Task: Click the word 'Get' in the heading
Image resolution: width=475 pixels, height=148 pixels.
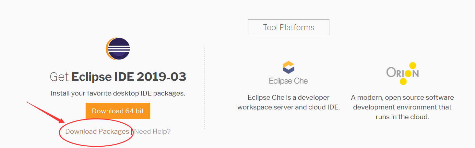Action: (59, 77)
